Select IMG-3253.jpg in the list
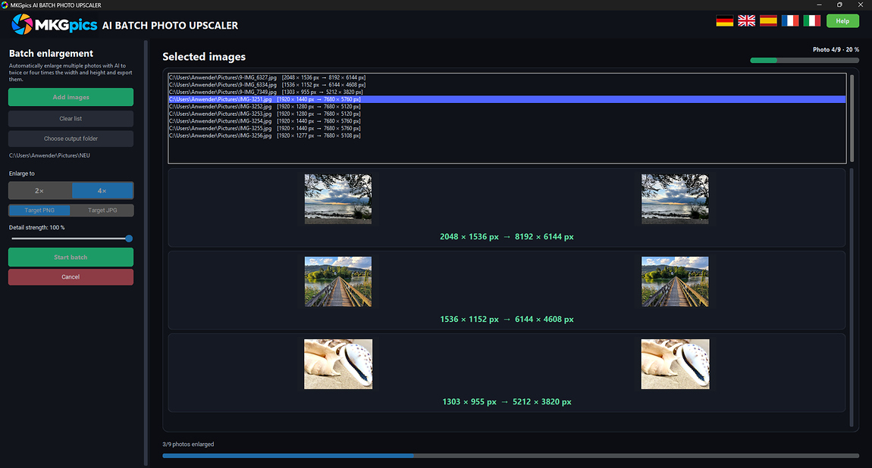Screen dimensions: 872x468 (507, 114)
